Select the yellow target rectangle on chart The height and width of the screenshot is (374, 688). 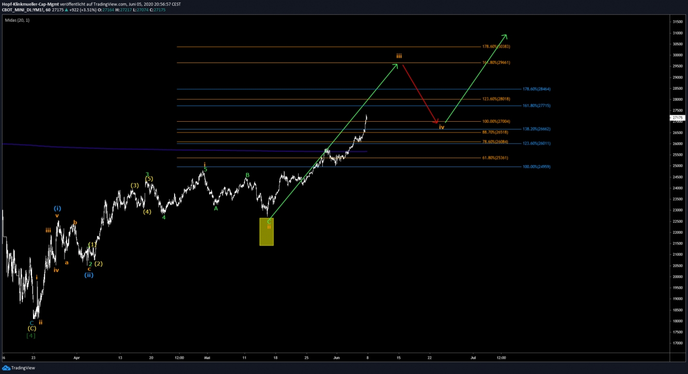click(267, 232)
